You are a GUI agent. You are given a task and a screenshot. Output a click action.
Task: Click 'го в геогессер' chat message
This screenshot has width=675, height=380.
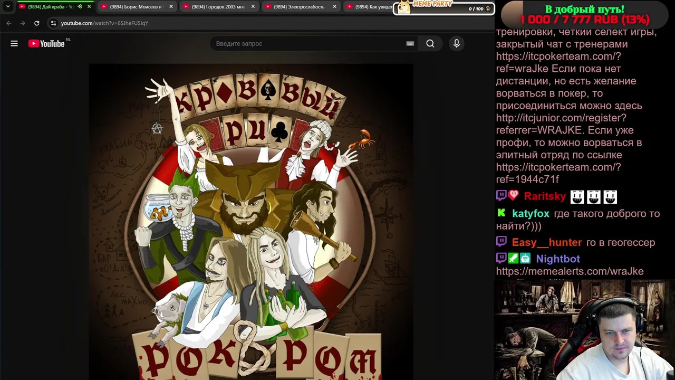621,242
